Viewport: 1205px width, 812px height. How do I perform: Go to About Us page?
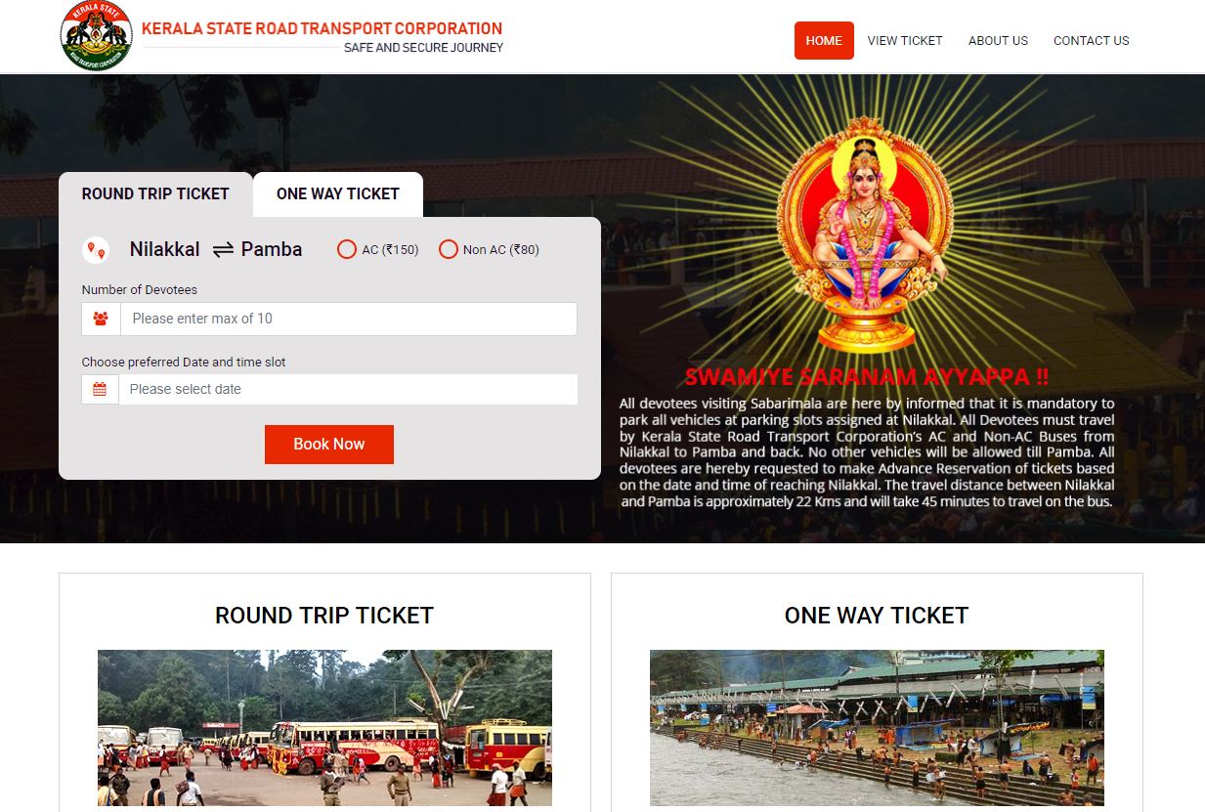998,41
